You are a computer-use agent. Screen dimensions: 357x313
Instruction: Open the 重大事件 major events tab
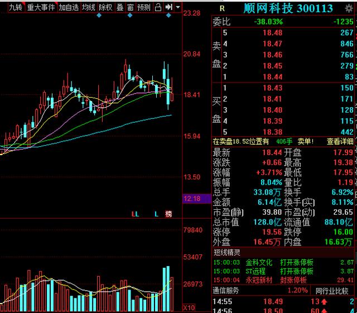coord(41,7)
